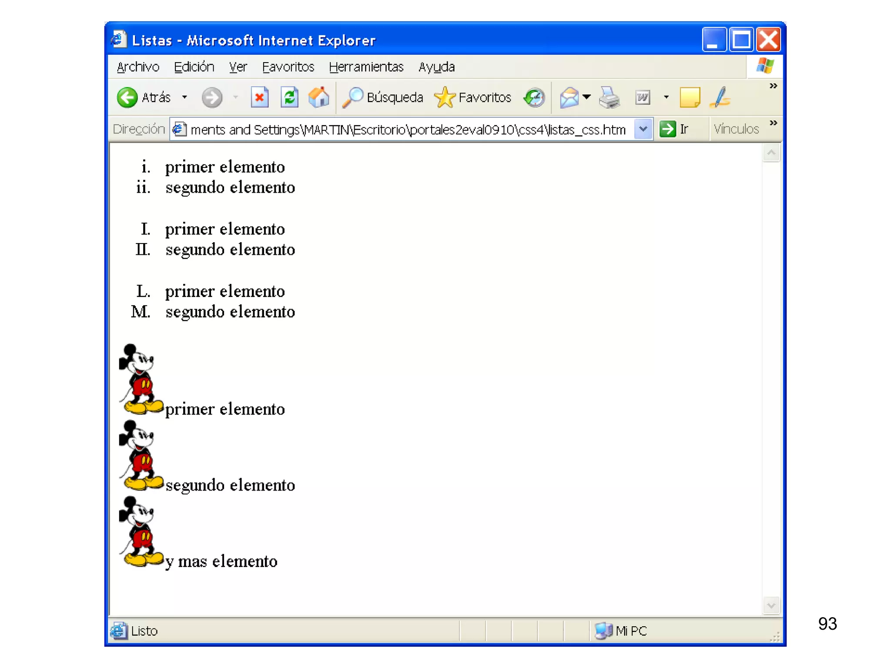Expand the address bar dropdown arrow
This screenshot has height=668, width=891.
(x=643, y=129)
